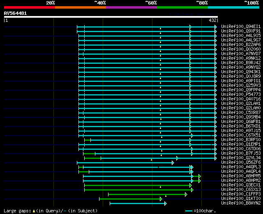Click the UniRef100_Q9SMB4 label
This screenshot has width=263, height=214.
pyautogui.click(x=241, y=117)
